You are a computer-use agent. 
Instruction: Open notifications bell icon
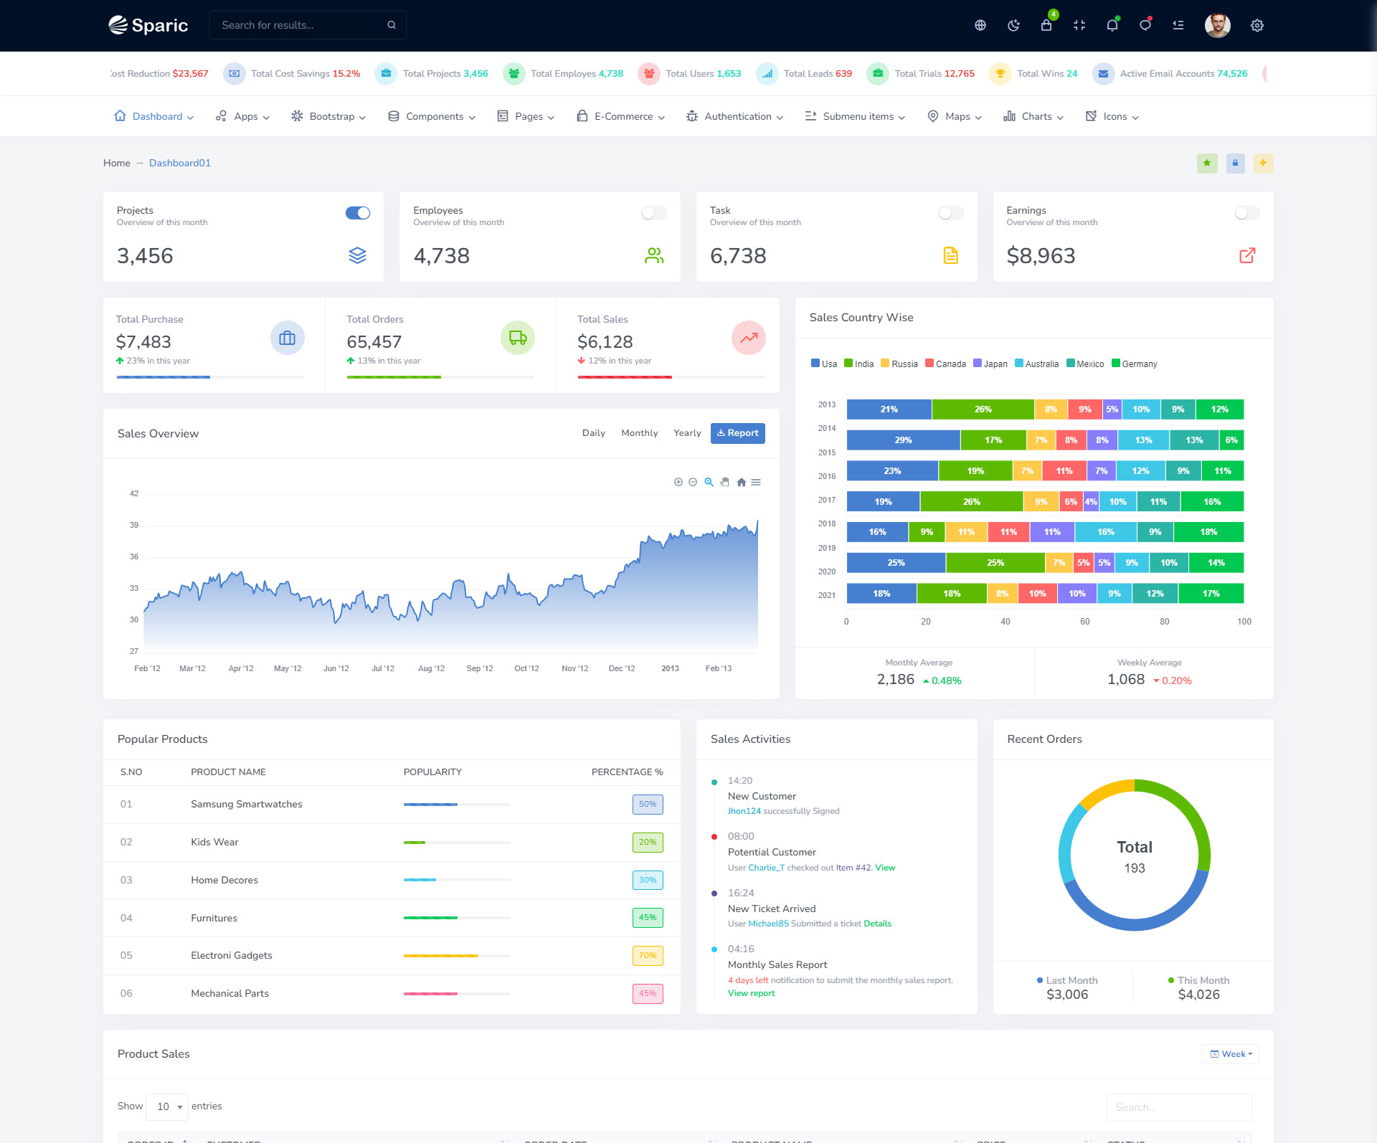(1112, 25)
